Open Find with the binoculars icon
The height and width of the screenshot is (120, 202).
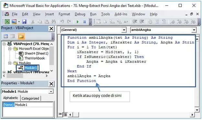click(x=53, y=21)
